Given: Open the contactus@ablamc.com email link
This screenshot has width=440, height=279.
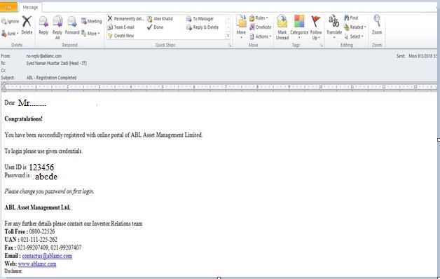Looking at the screenshot, I should click(x=47, y=256).
